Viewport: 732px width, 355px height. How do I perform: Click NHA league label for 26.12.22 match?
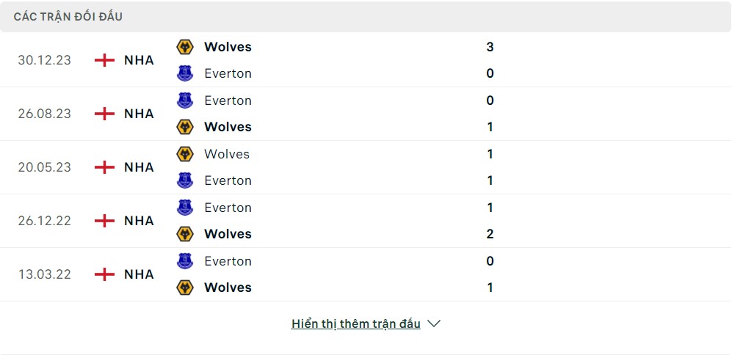[x=139, y=221]
